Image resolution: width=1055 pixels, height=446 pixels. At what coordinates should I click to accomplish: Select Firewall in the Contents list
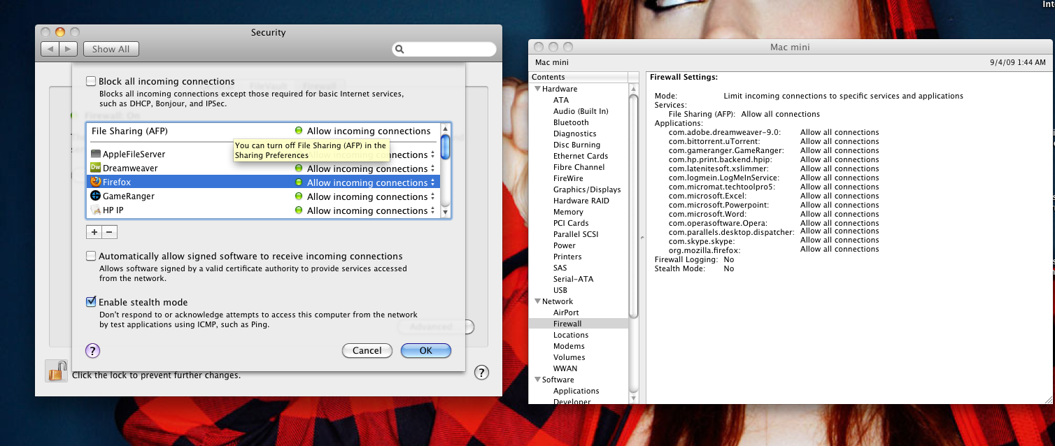point(567,324)
